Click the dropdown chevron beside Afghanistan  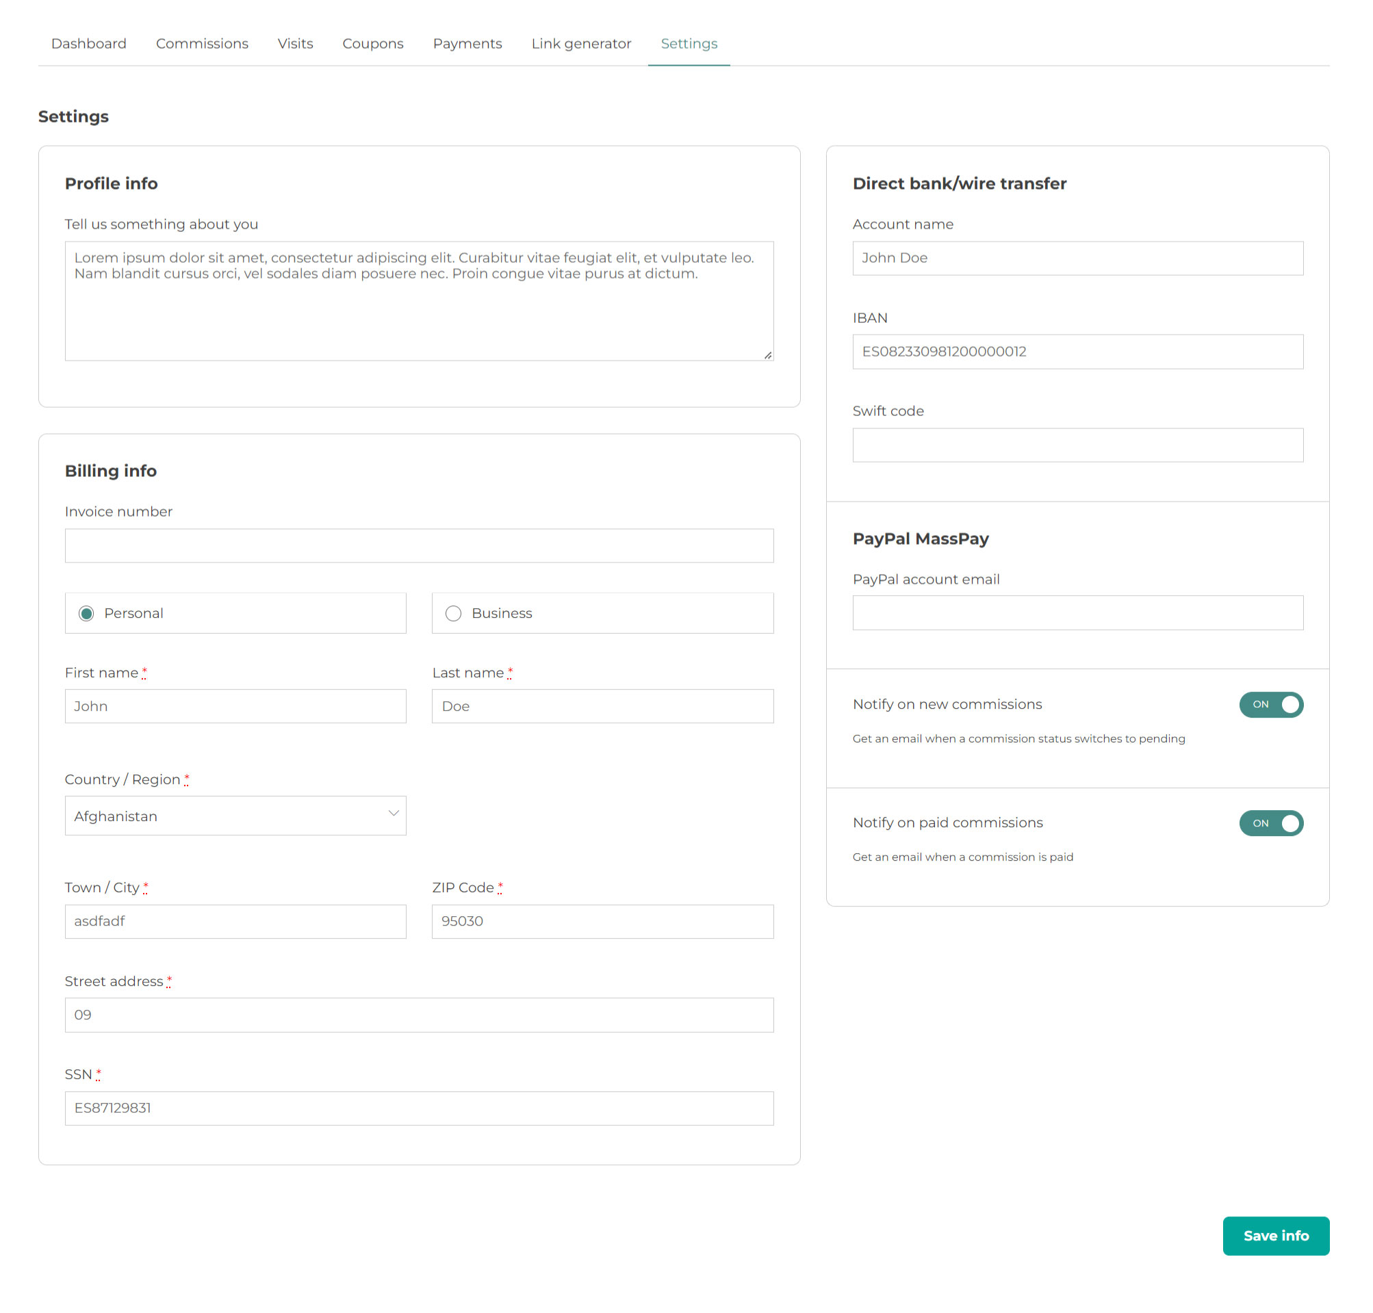point(394,814)
